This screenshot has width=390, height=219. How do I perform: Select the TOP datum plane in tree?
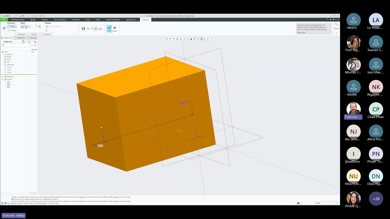coord(8,62)
